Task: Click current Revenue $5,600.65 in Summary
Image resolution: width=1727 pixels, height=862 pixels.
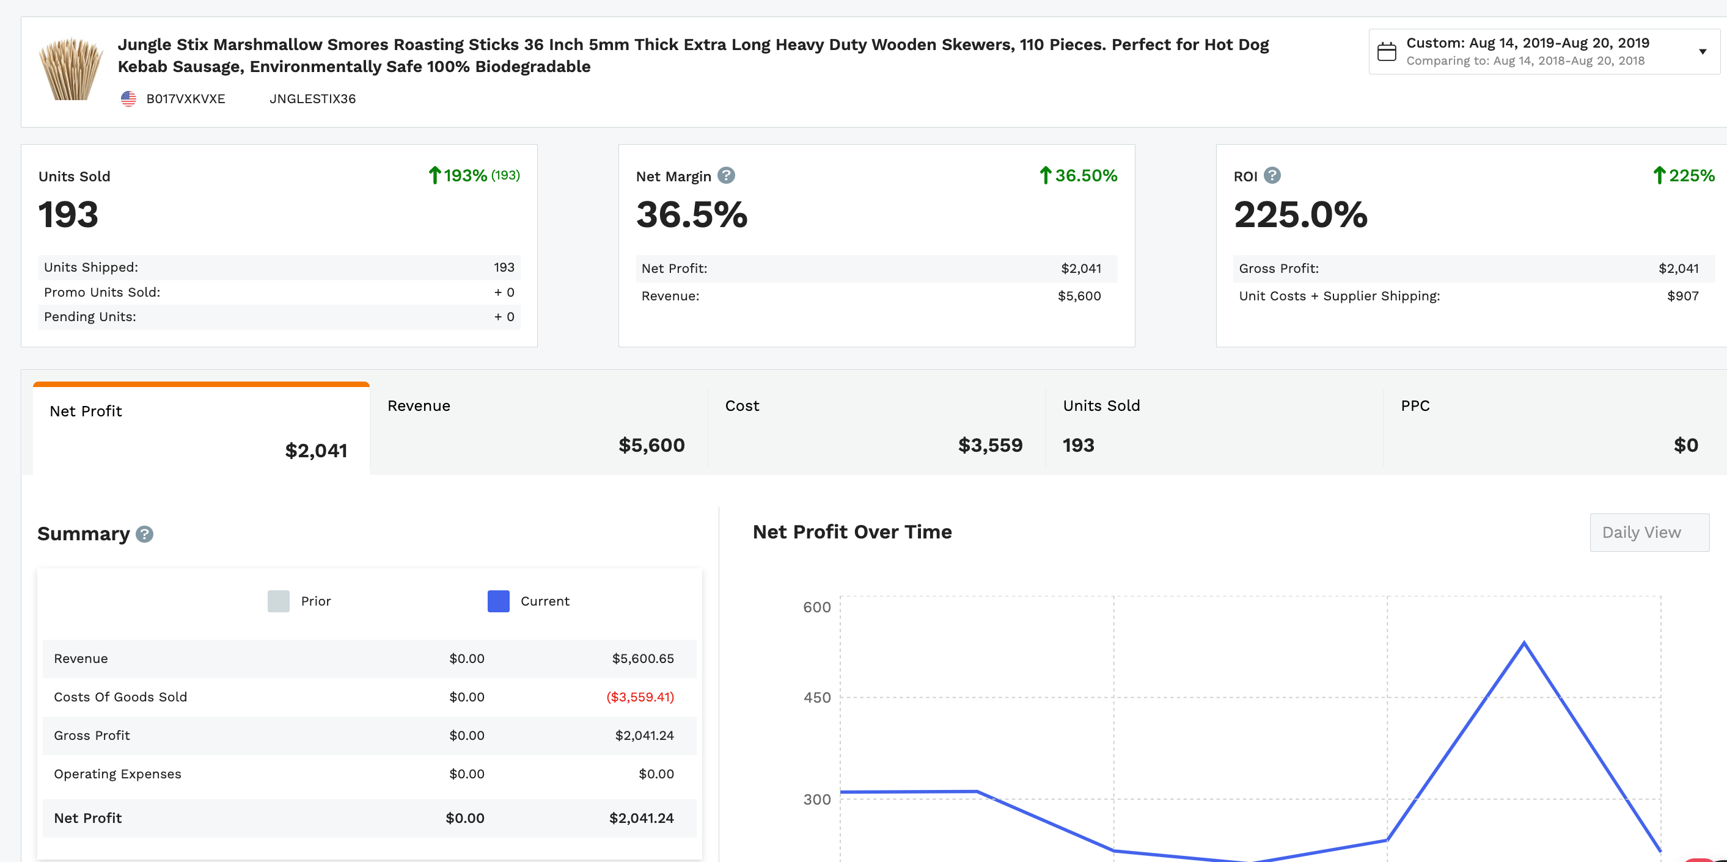Action: [x=642, y=658]
